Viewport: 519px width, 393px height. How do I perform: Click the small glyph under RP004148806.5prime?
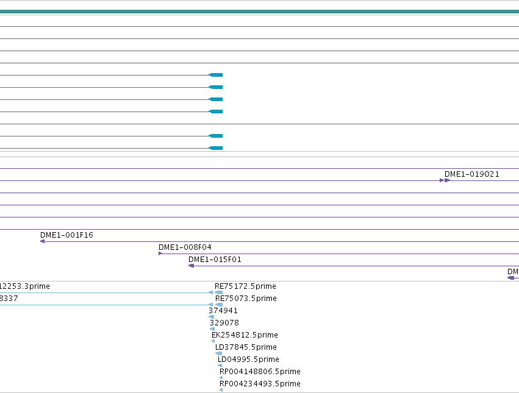click(x=221, y=378)
